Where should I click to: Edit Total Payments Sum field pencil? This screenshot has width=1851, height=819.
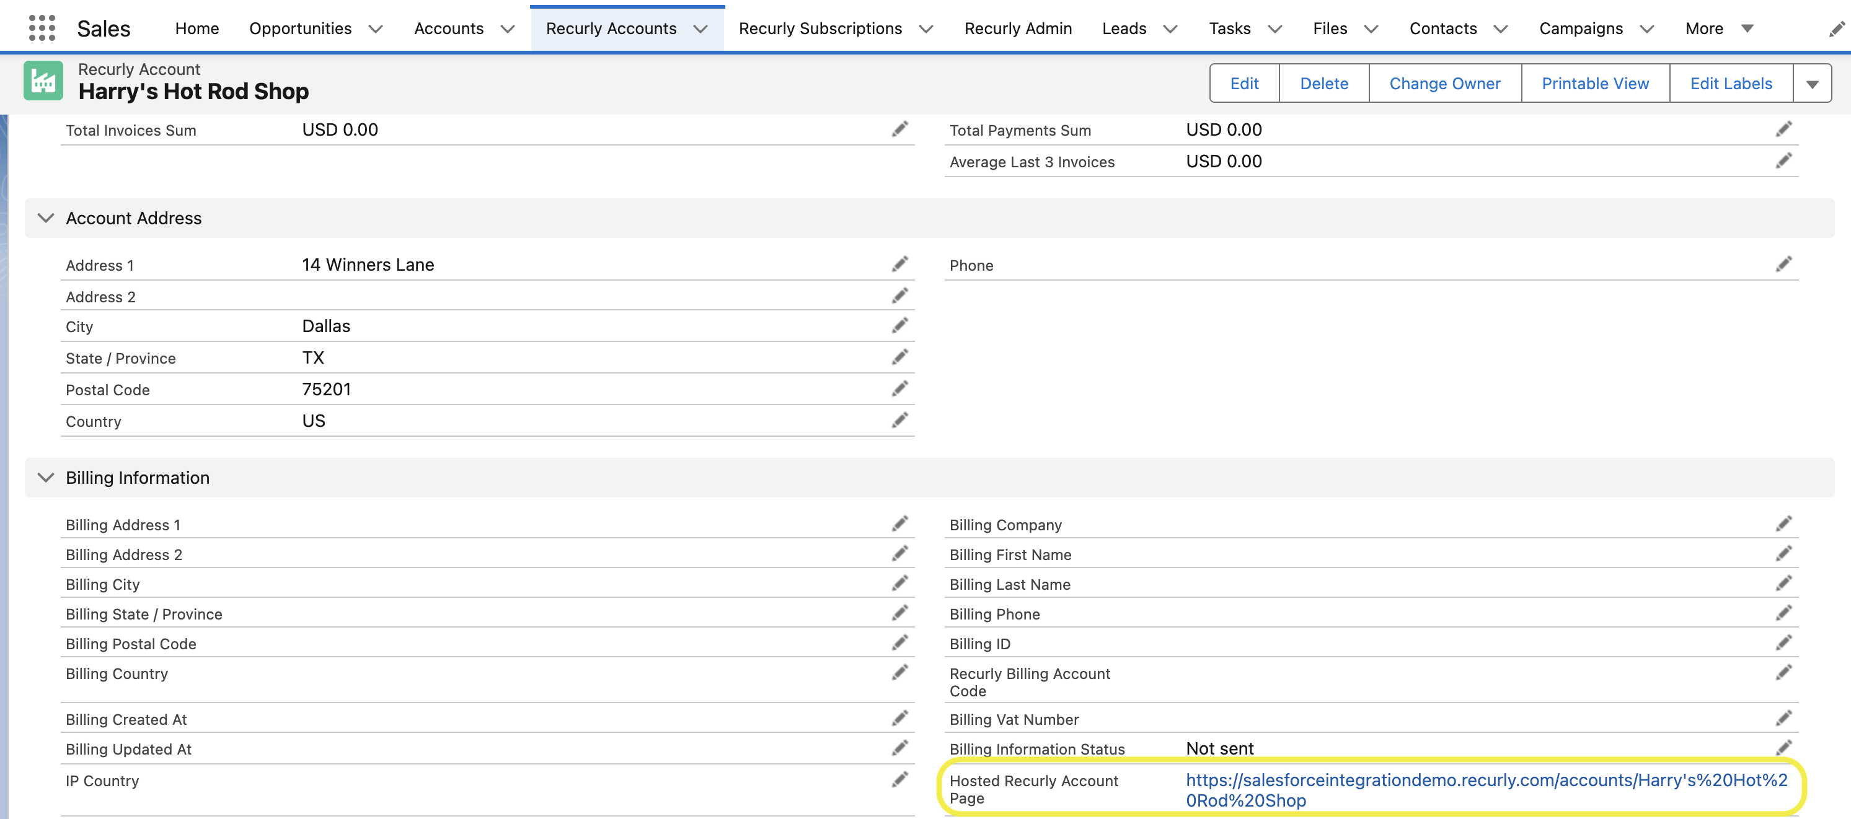coord(1783,129)
